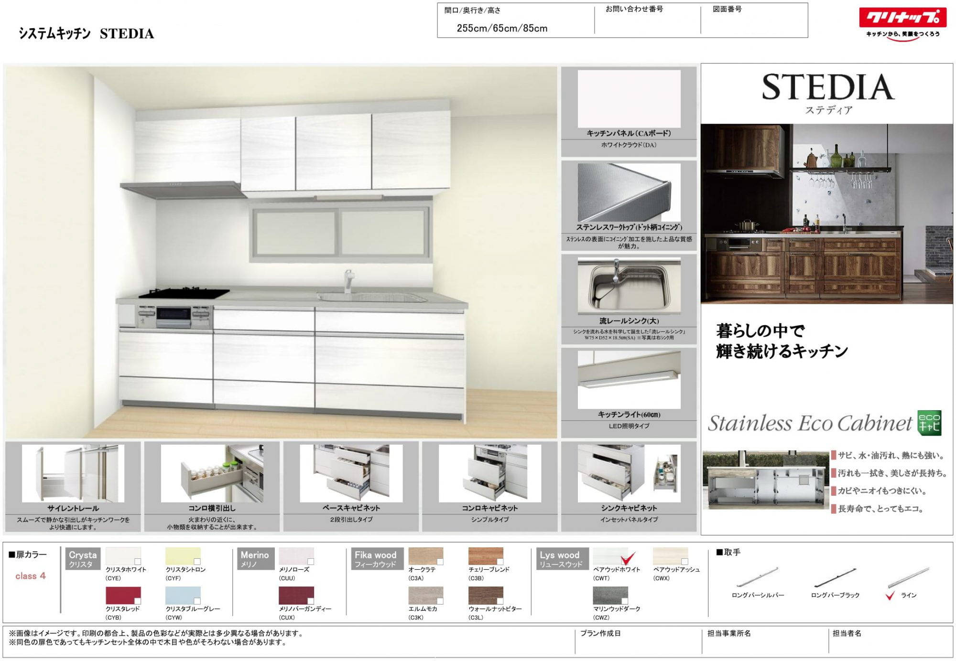The image size is (956, 661).
Task: Open the ベースキャビネット thumbnail
Action: click(x=351, y=473)
